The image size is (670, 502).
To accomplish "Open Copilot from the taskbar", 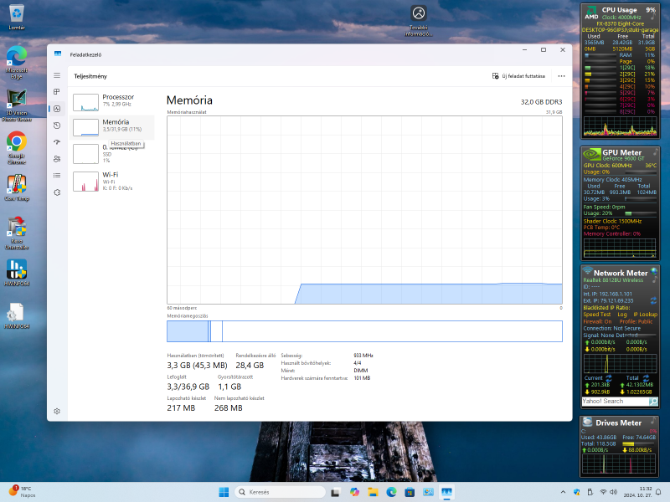I will click(354, 492).
